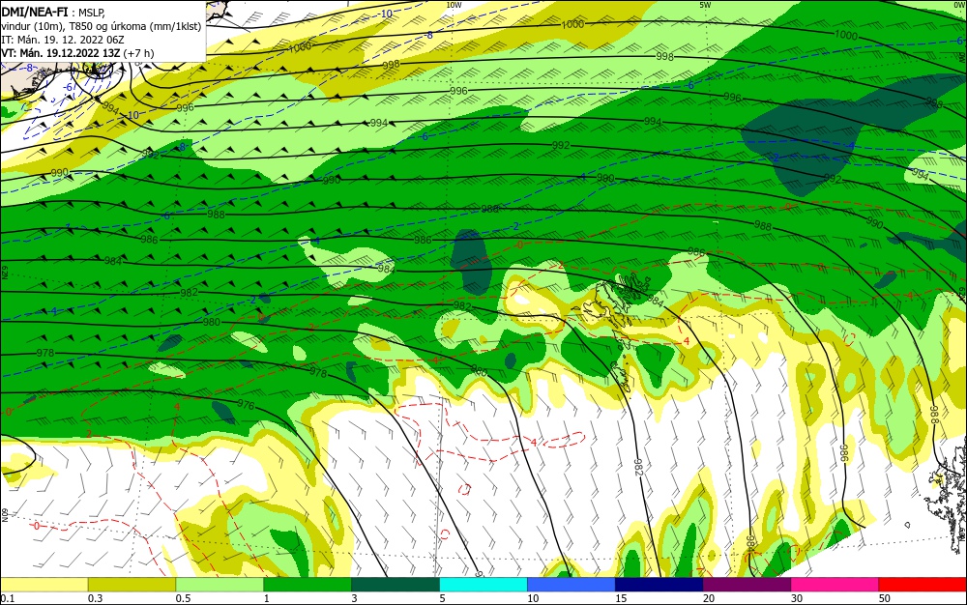Select the green 1 mm legend swatch
This screenshot has height=605, width=967.
pyautogui.click(x=308, y=585)
